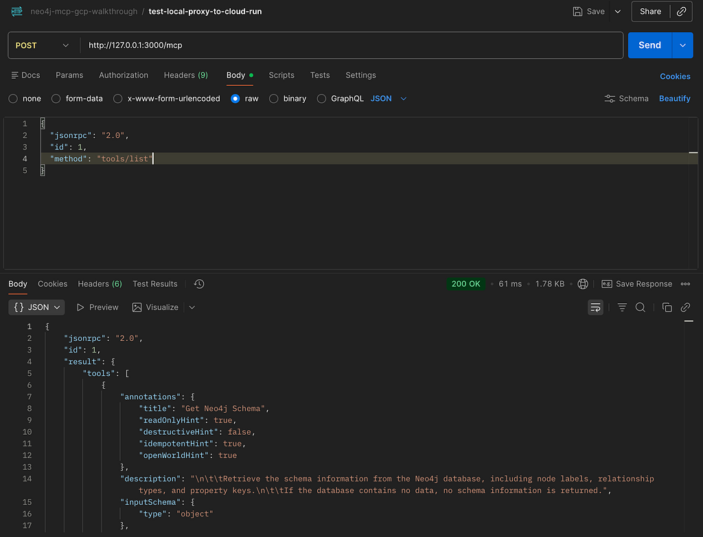
Task: Click the response scrollbar marker
Action: 689,321
